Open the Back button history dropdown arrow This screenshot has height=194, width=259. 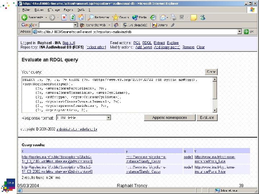[46, 17]
